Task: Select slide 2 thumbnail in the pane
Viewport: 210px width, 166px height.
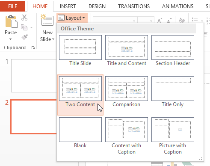Action: (34, 117)
